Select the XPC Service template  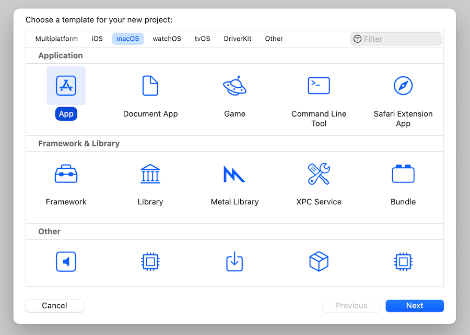pyautogui.click(x=319, y=174)
